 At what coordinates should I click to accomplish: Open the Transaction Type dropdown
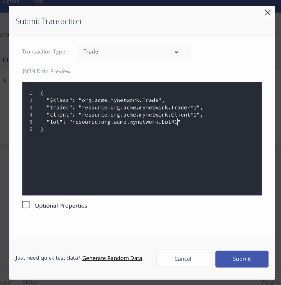click(135, 52)
